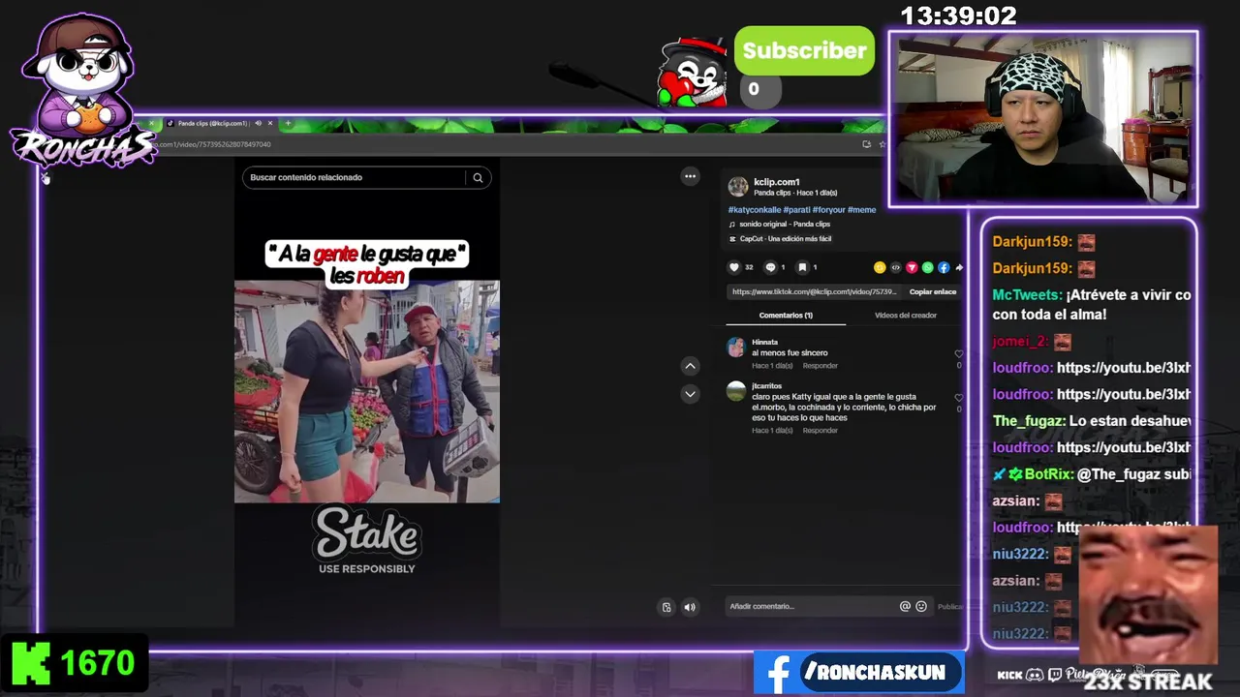Click the 'Copiar enlace' button
This screenshot has height=697, width=1240.
pos(933,291)
